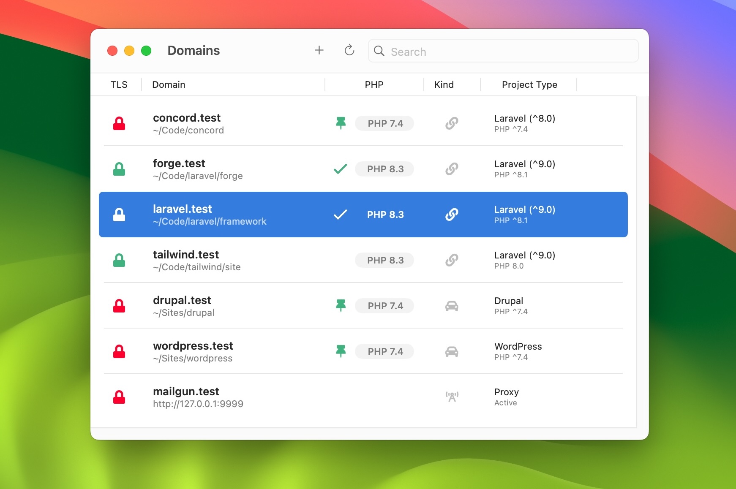
Task: Select the concord.test domain name
Action: [187, 118]
